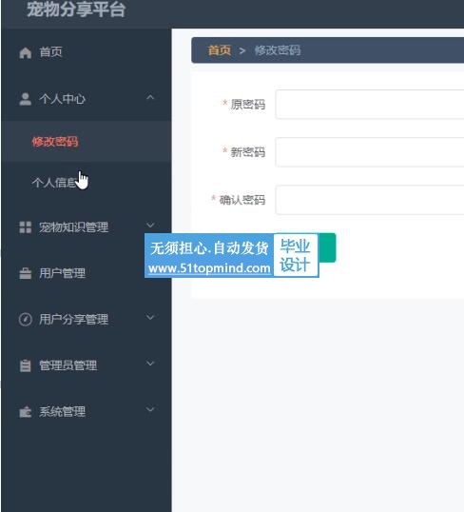Expand the 系统管理 chevron
Image resolution: width=464 pixels, height=512 pixels.
click(x=150, y=409)
